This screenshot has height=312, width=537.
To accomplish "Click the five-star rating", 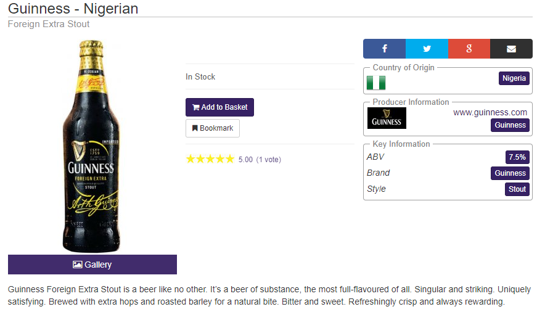I will click(x=210, y=159).
